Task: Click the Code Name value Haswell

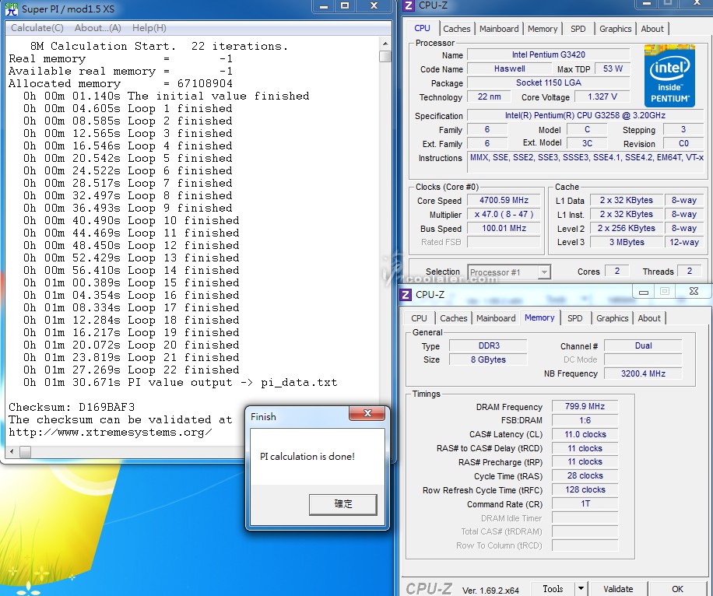Action: coord(509,68)
